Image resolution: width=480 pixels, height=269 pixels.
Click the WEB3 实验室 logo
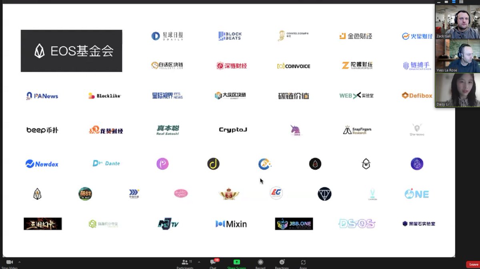pos(356,95)
